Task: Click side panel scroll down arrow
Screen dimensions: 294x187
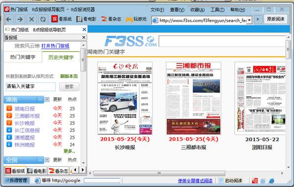Action: 83,163
